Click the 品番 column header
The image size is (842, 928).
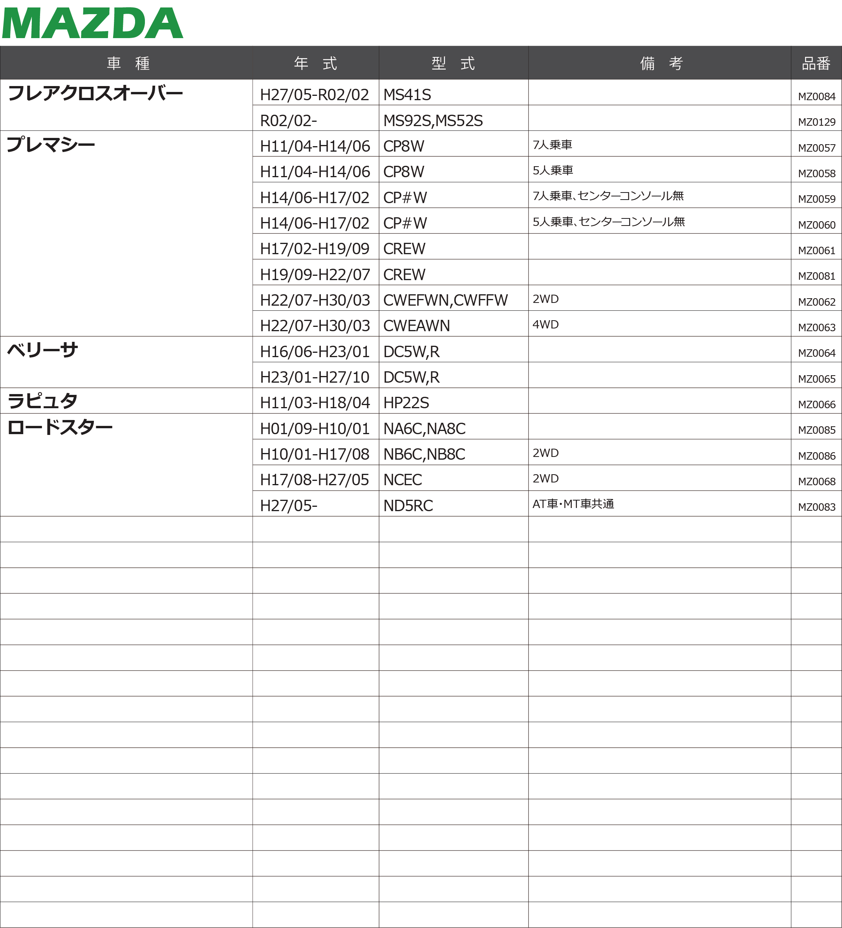(816, 63)
